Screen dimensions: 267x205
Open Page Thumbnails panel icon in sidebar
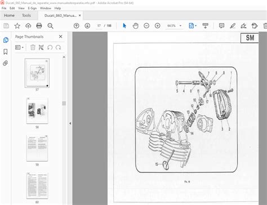coord(6,40)
